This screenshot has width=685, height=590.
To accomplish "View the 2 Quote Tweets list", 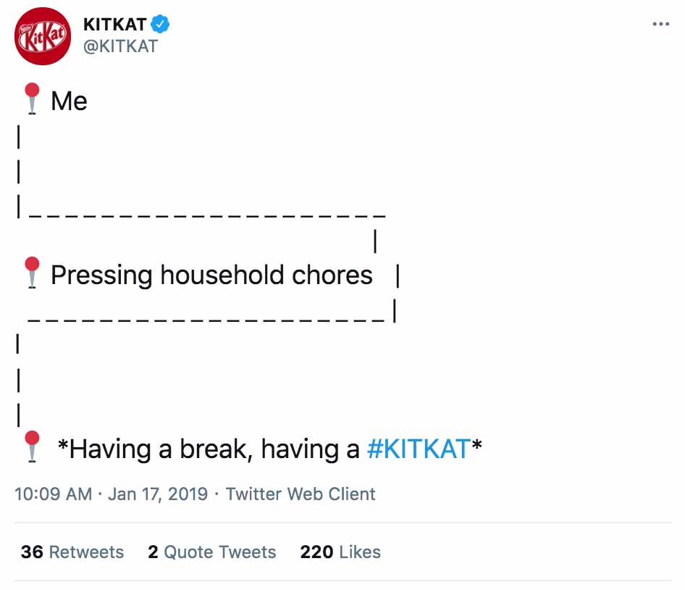I will [212, 552].
